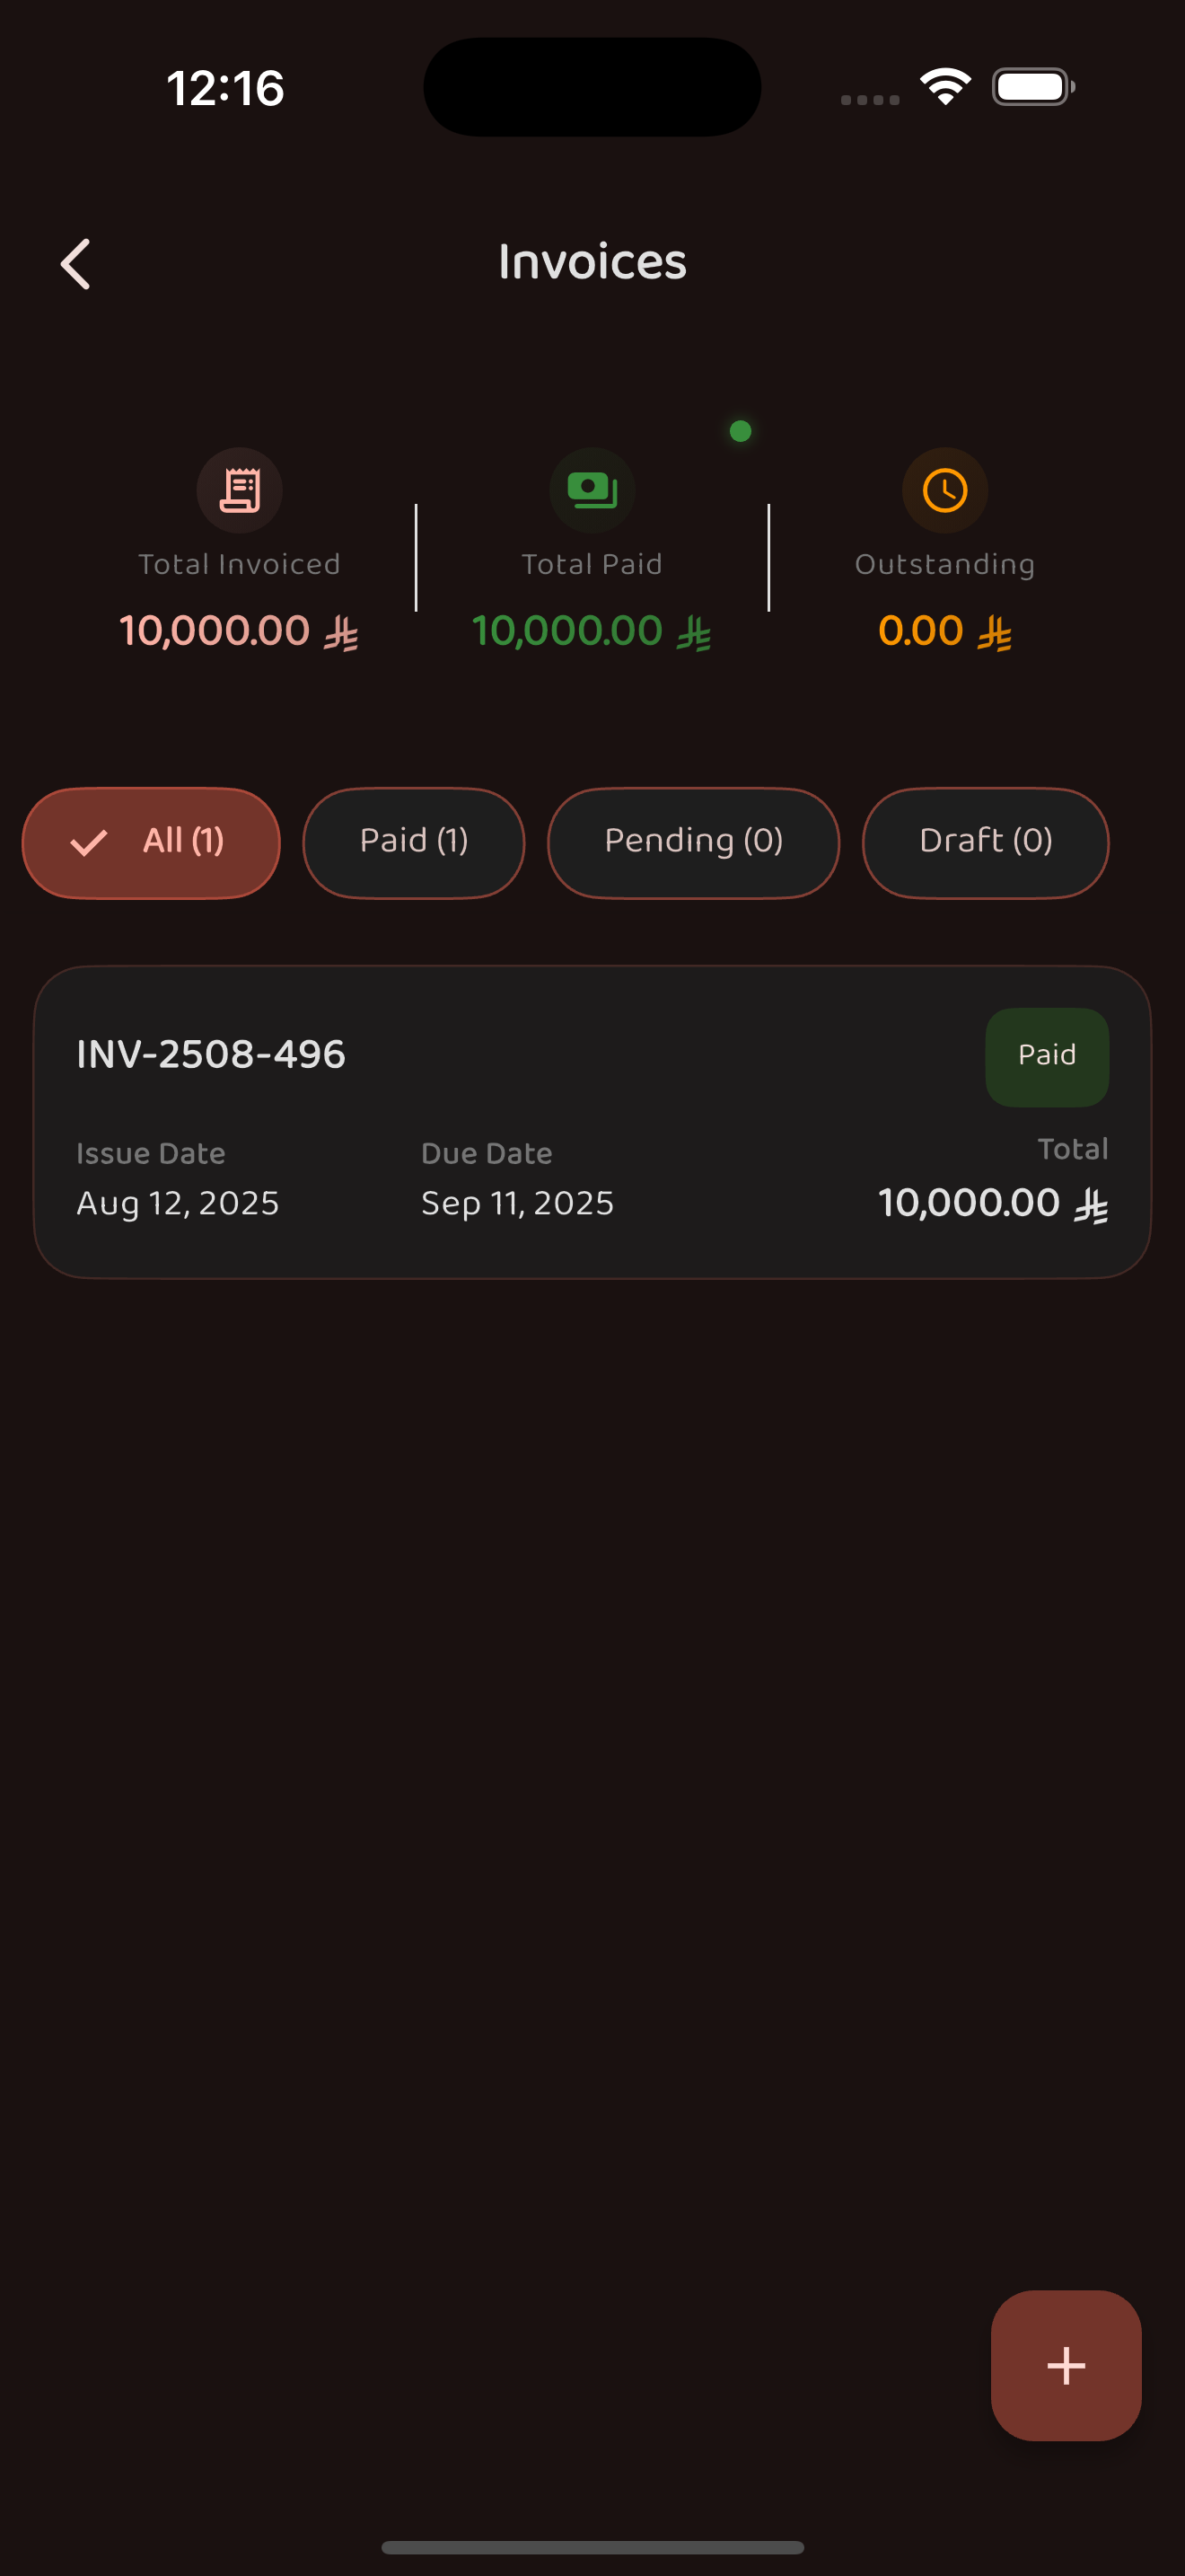
Task: Open invoice INV-2508-496
Action: point(211,1054)
